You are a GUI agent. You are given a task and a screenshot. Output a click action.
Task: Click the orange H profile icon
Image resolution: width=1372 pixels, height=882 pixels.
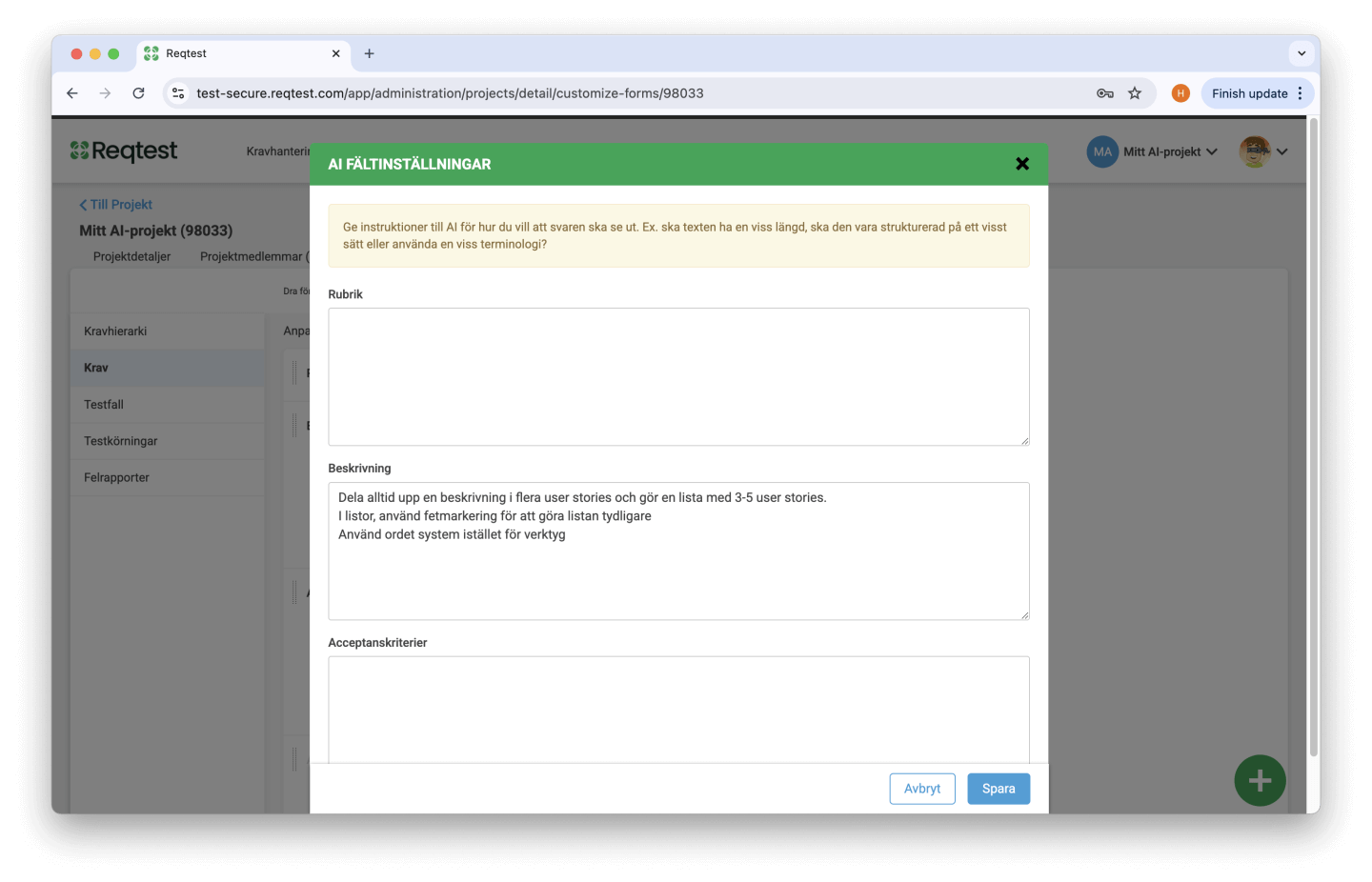click(x=1180, y=93)
